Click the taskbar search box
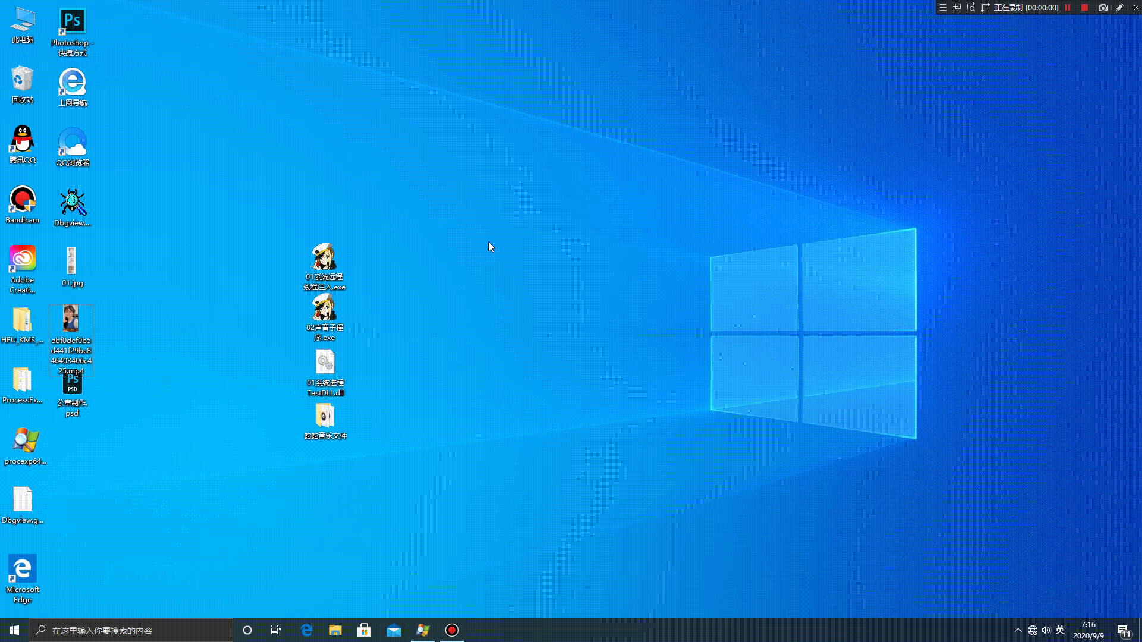This screenshot has width=1142, height=642. click(x=131, y=630)
